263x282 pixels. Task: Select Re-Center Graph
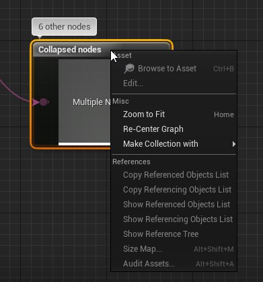tap(174, 129)
